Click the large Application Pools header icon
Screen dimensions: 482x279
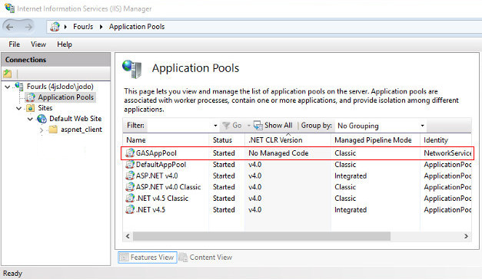(132, 69)
